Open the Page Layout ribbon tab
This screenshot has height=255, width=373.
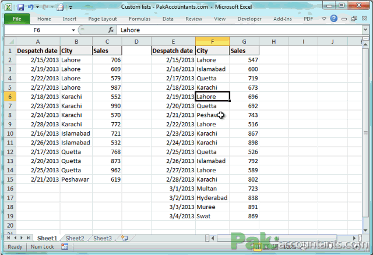(x=103, y=19)
